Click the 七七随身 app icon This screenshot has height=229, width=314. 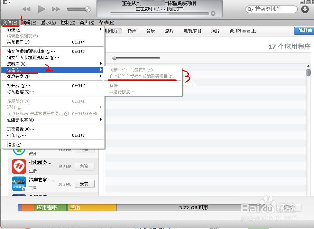(18, 166)
